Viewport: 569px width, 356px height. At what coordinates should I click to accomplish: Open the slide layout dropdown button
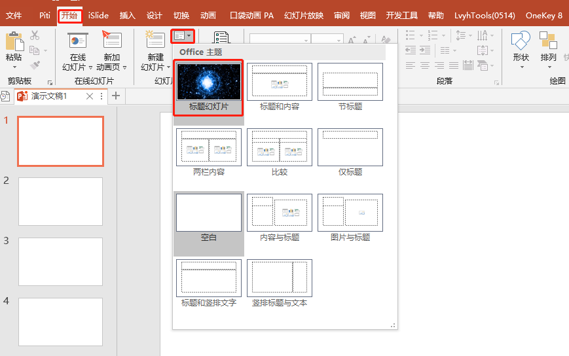[183, 35]
